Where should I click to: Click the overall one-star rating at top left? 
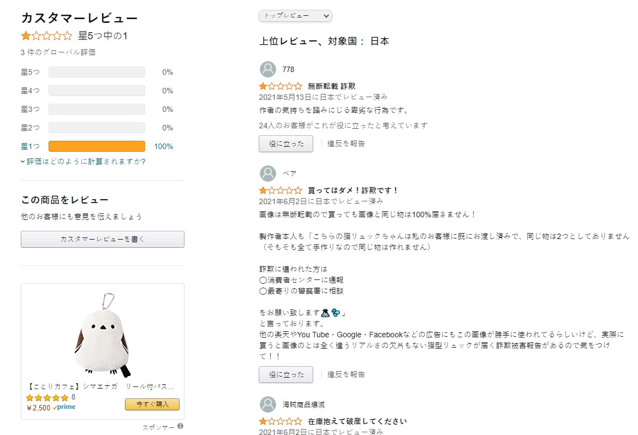pos(47,36)
